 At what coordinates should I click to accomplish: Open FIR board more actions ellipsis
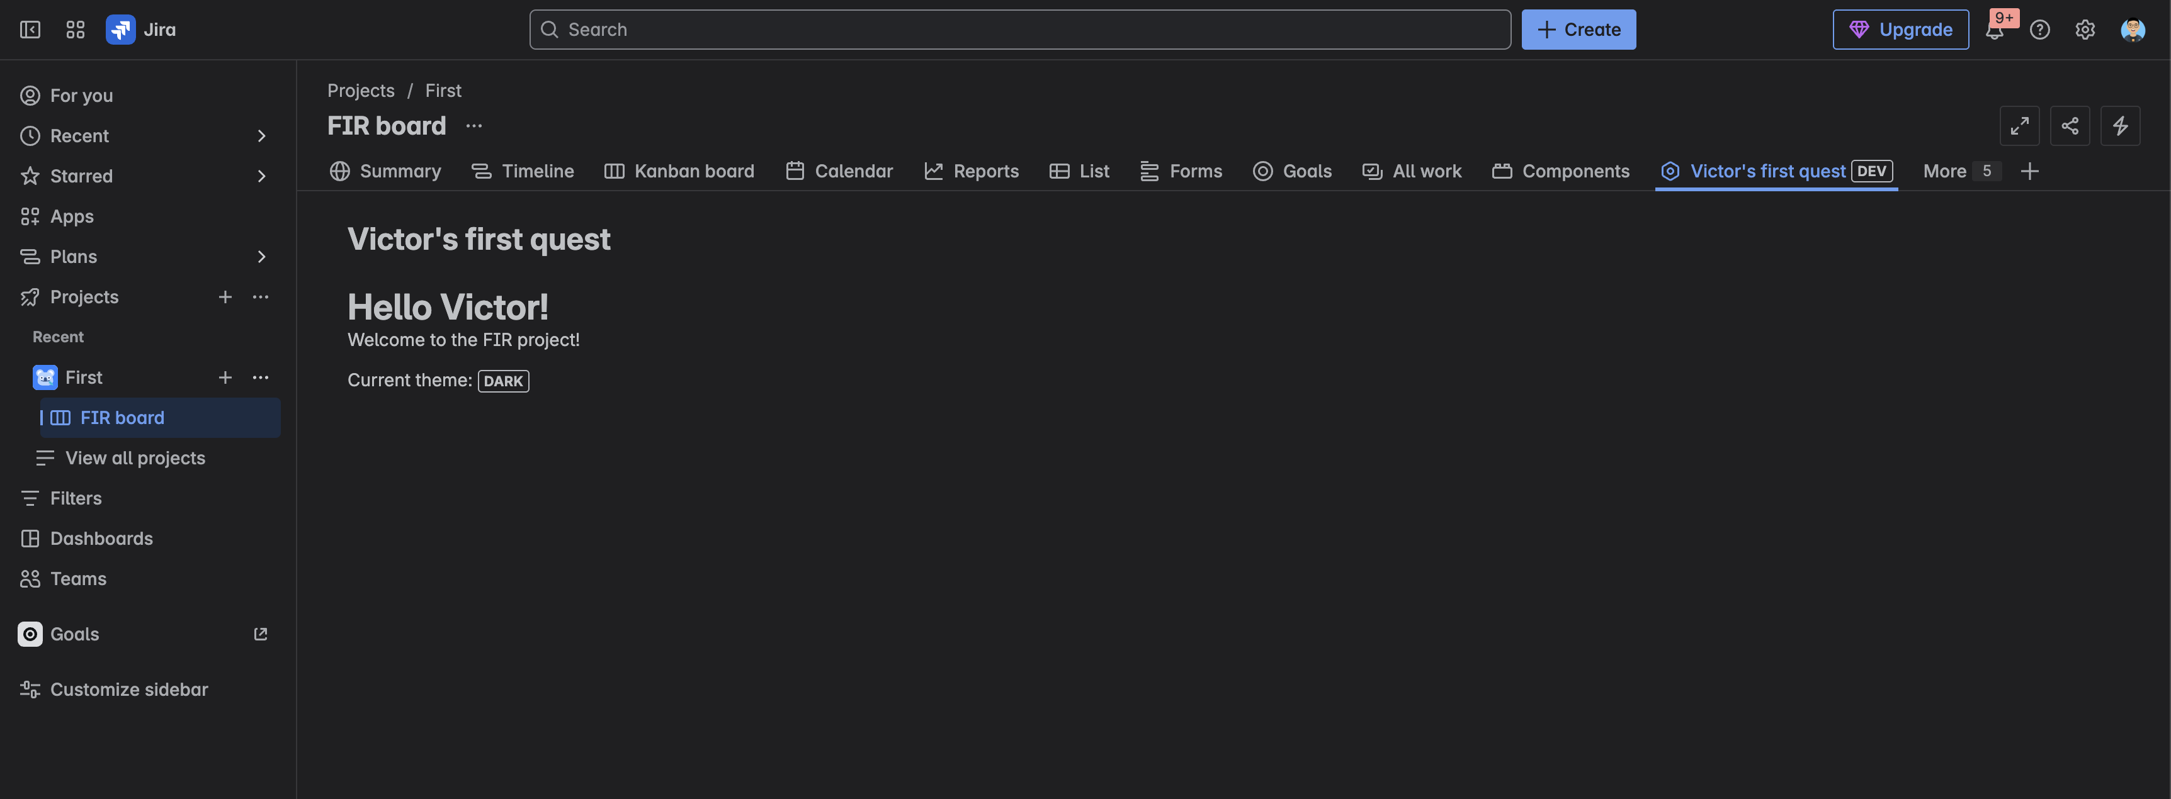click(475, 125)
